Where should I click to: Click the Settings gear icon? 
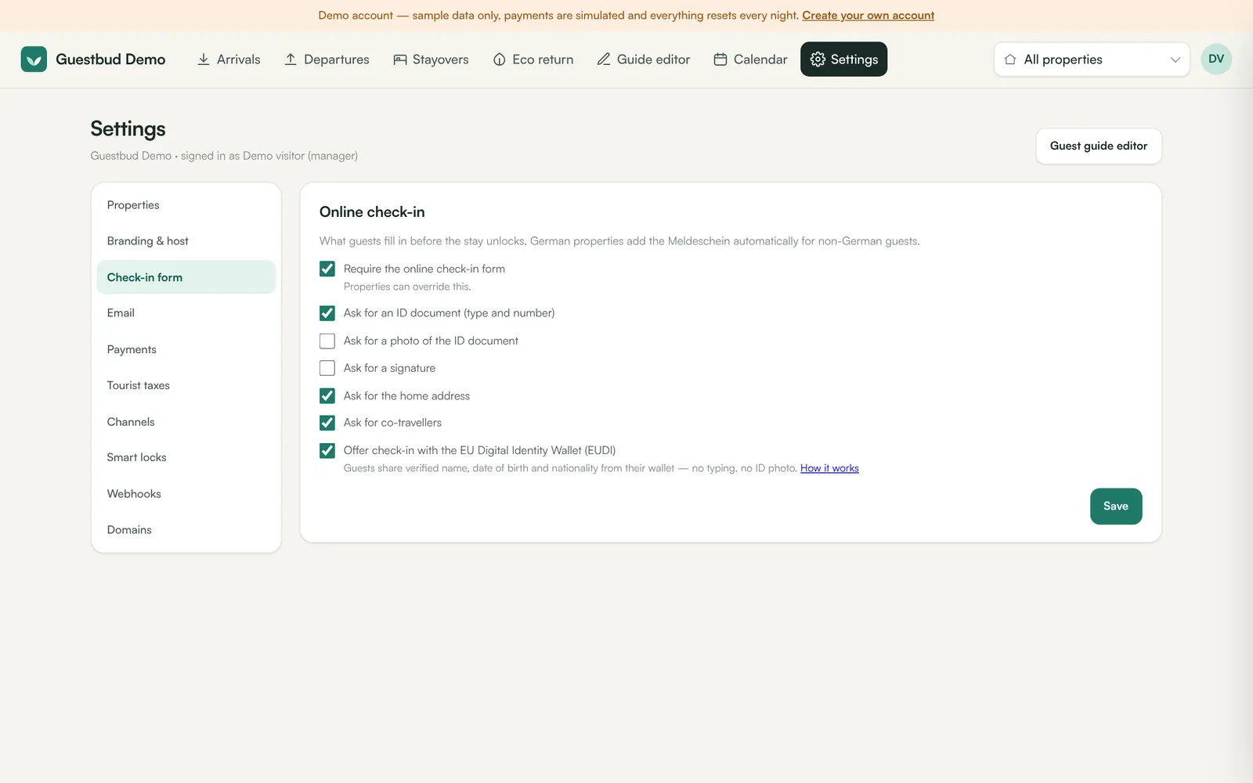[818, 60]
